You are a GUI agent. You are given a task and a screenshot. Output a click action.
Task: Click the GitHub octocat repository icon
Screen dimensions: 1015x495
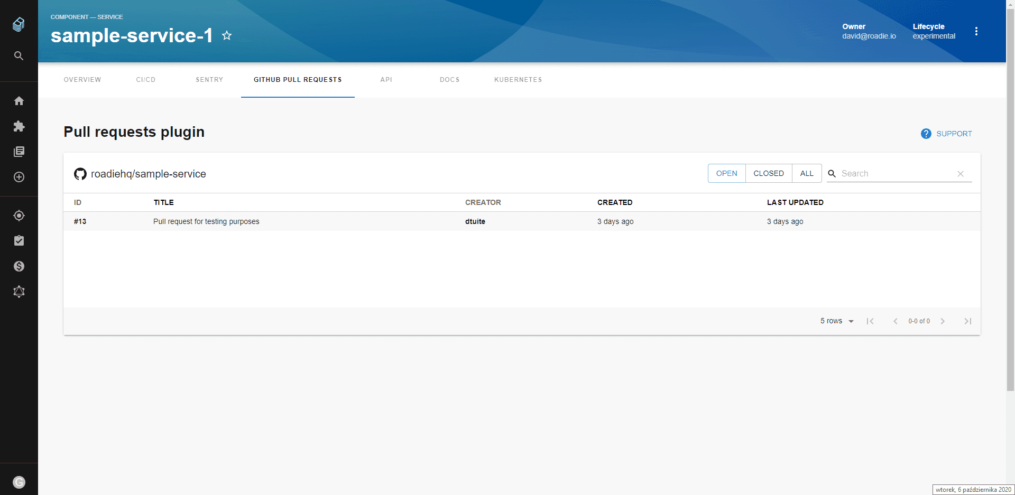80,174
